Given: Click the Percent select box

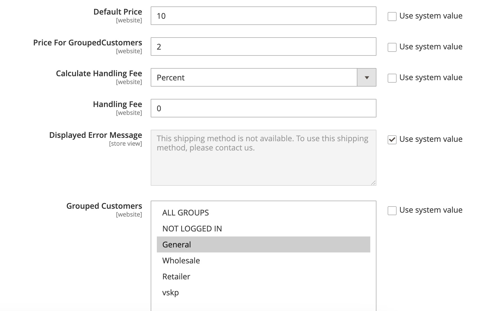Looking at the screenshot, I should pyautogui.click(x=253, y=78).
